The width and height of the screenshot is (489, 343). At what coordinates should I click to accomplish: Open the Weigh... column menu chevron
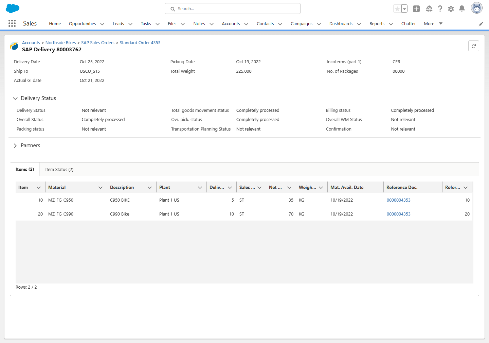(x=321, y=188)
